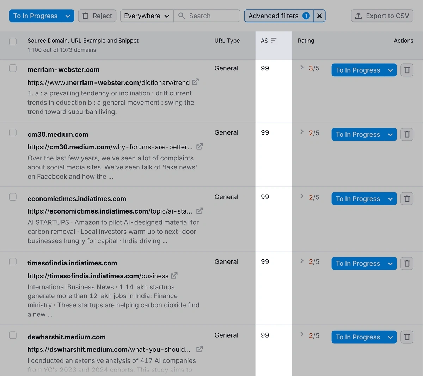This screenshot has height=376, width=423.
Task: Open economictimes.indiatimes.com URL external link icon
Action: [x=200, y=211]
